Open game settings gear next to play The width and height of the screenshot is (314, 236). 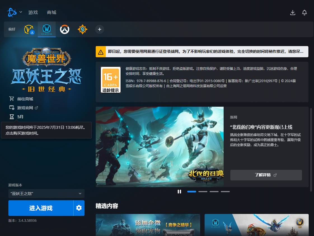79,208
